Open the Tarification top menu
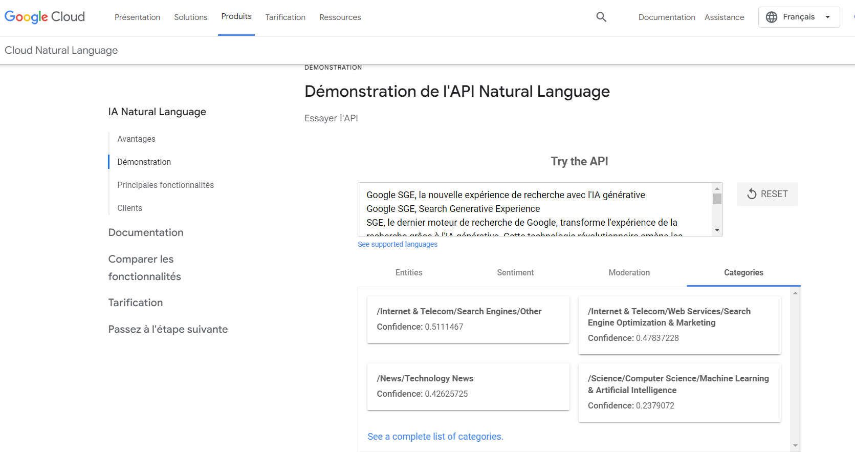Image resolution: width=855 pixels, height=452 pixels. coord(286,17)
